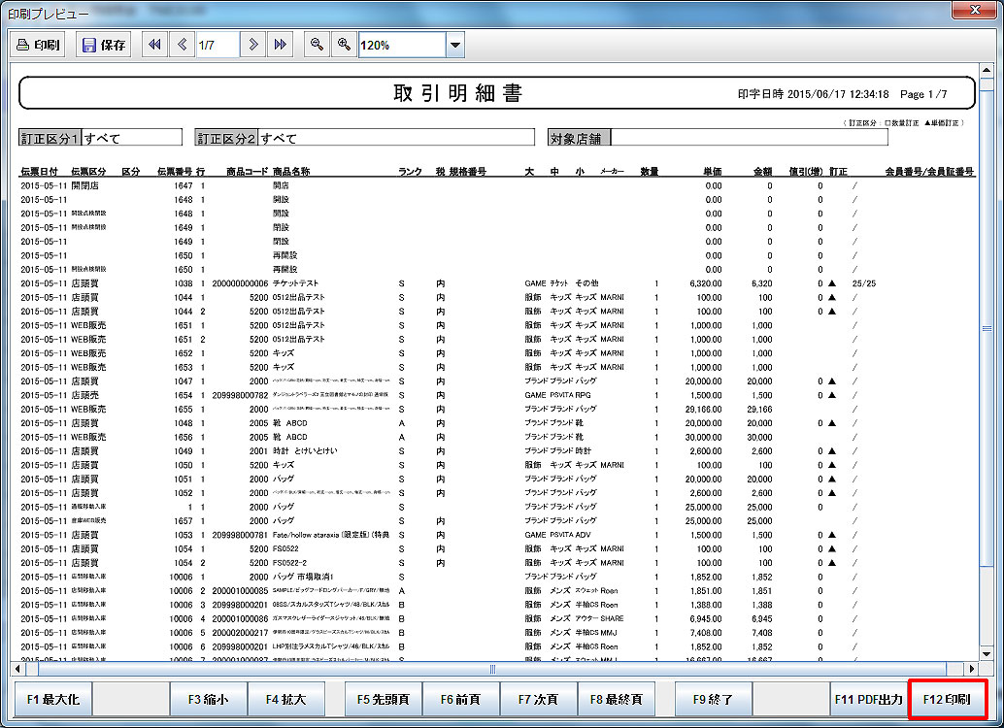Go to next page with right arrow
The height and width of the screenshot is (728, 1004).
[252, 45]
